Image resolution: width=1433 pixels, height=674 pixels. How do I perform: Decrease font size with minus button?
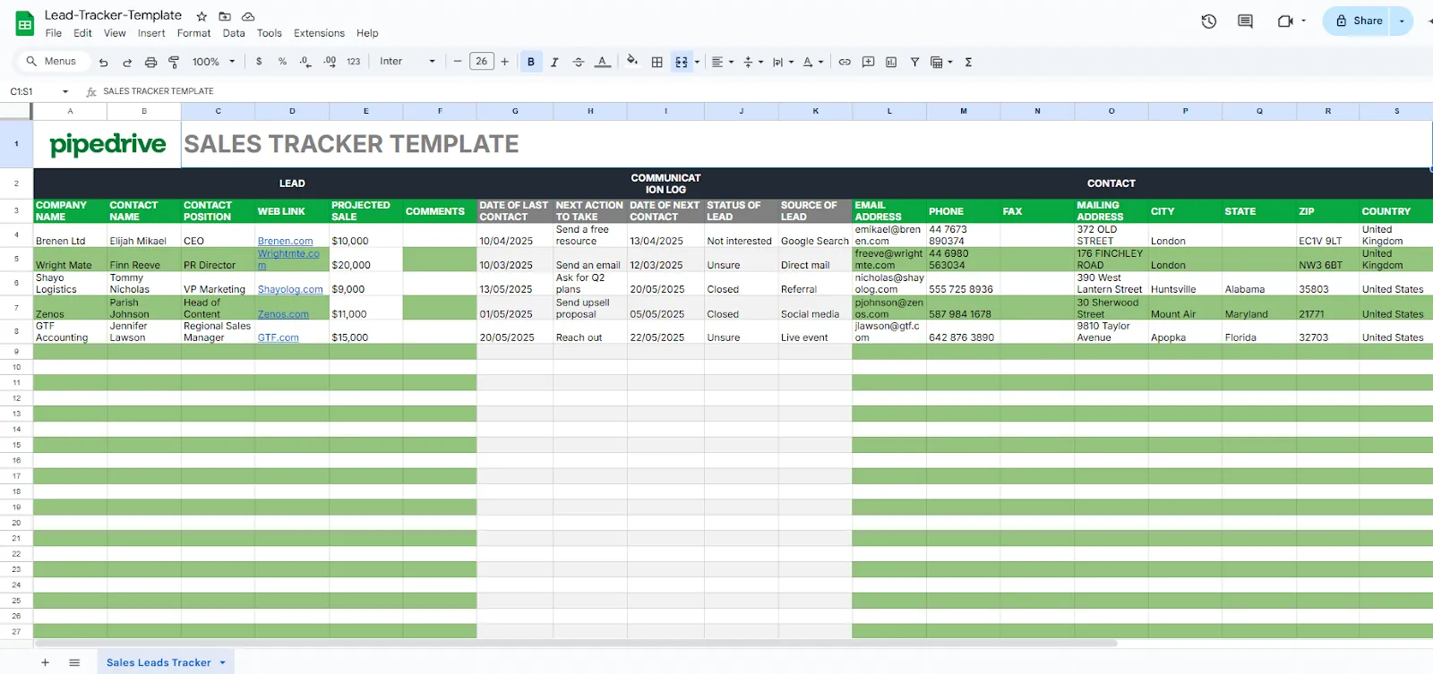458,62
